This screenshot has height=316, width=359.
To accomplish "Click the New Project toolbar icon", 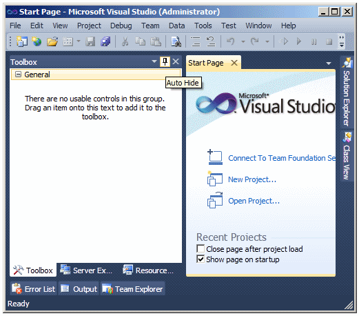I will pos(22,41).
